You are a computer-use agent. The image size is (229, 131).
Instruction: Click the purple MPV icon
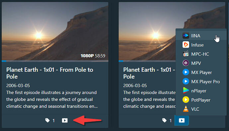click(186, 63)
